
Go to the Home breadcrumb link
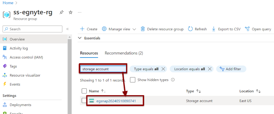pos(8,3)
